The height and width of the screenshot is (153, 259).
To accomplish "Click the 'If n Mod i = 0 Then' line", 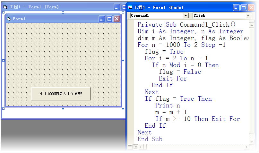I will (x=185, y=65).
